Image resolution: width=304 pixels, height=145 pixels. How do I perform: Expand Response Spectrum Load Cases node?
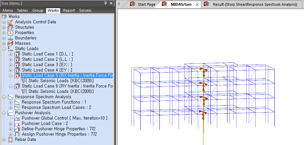[x=10, y=108]
